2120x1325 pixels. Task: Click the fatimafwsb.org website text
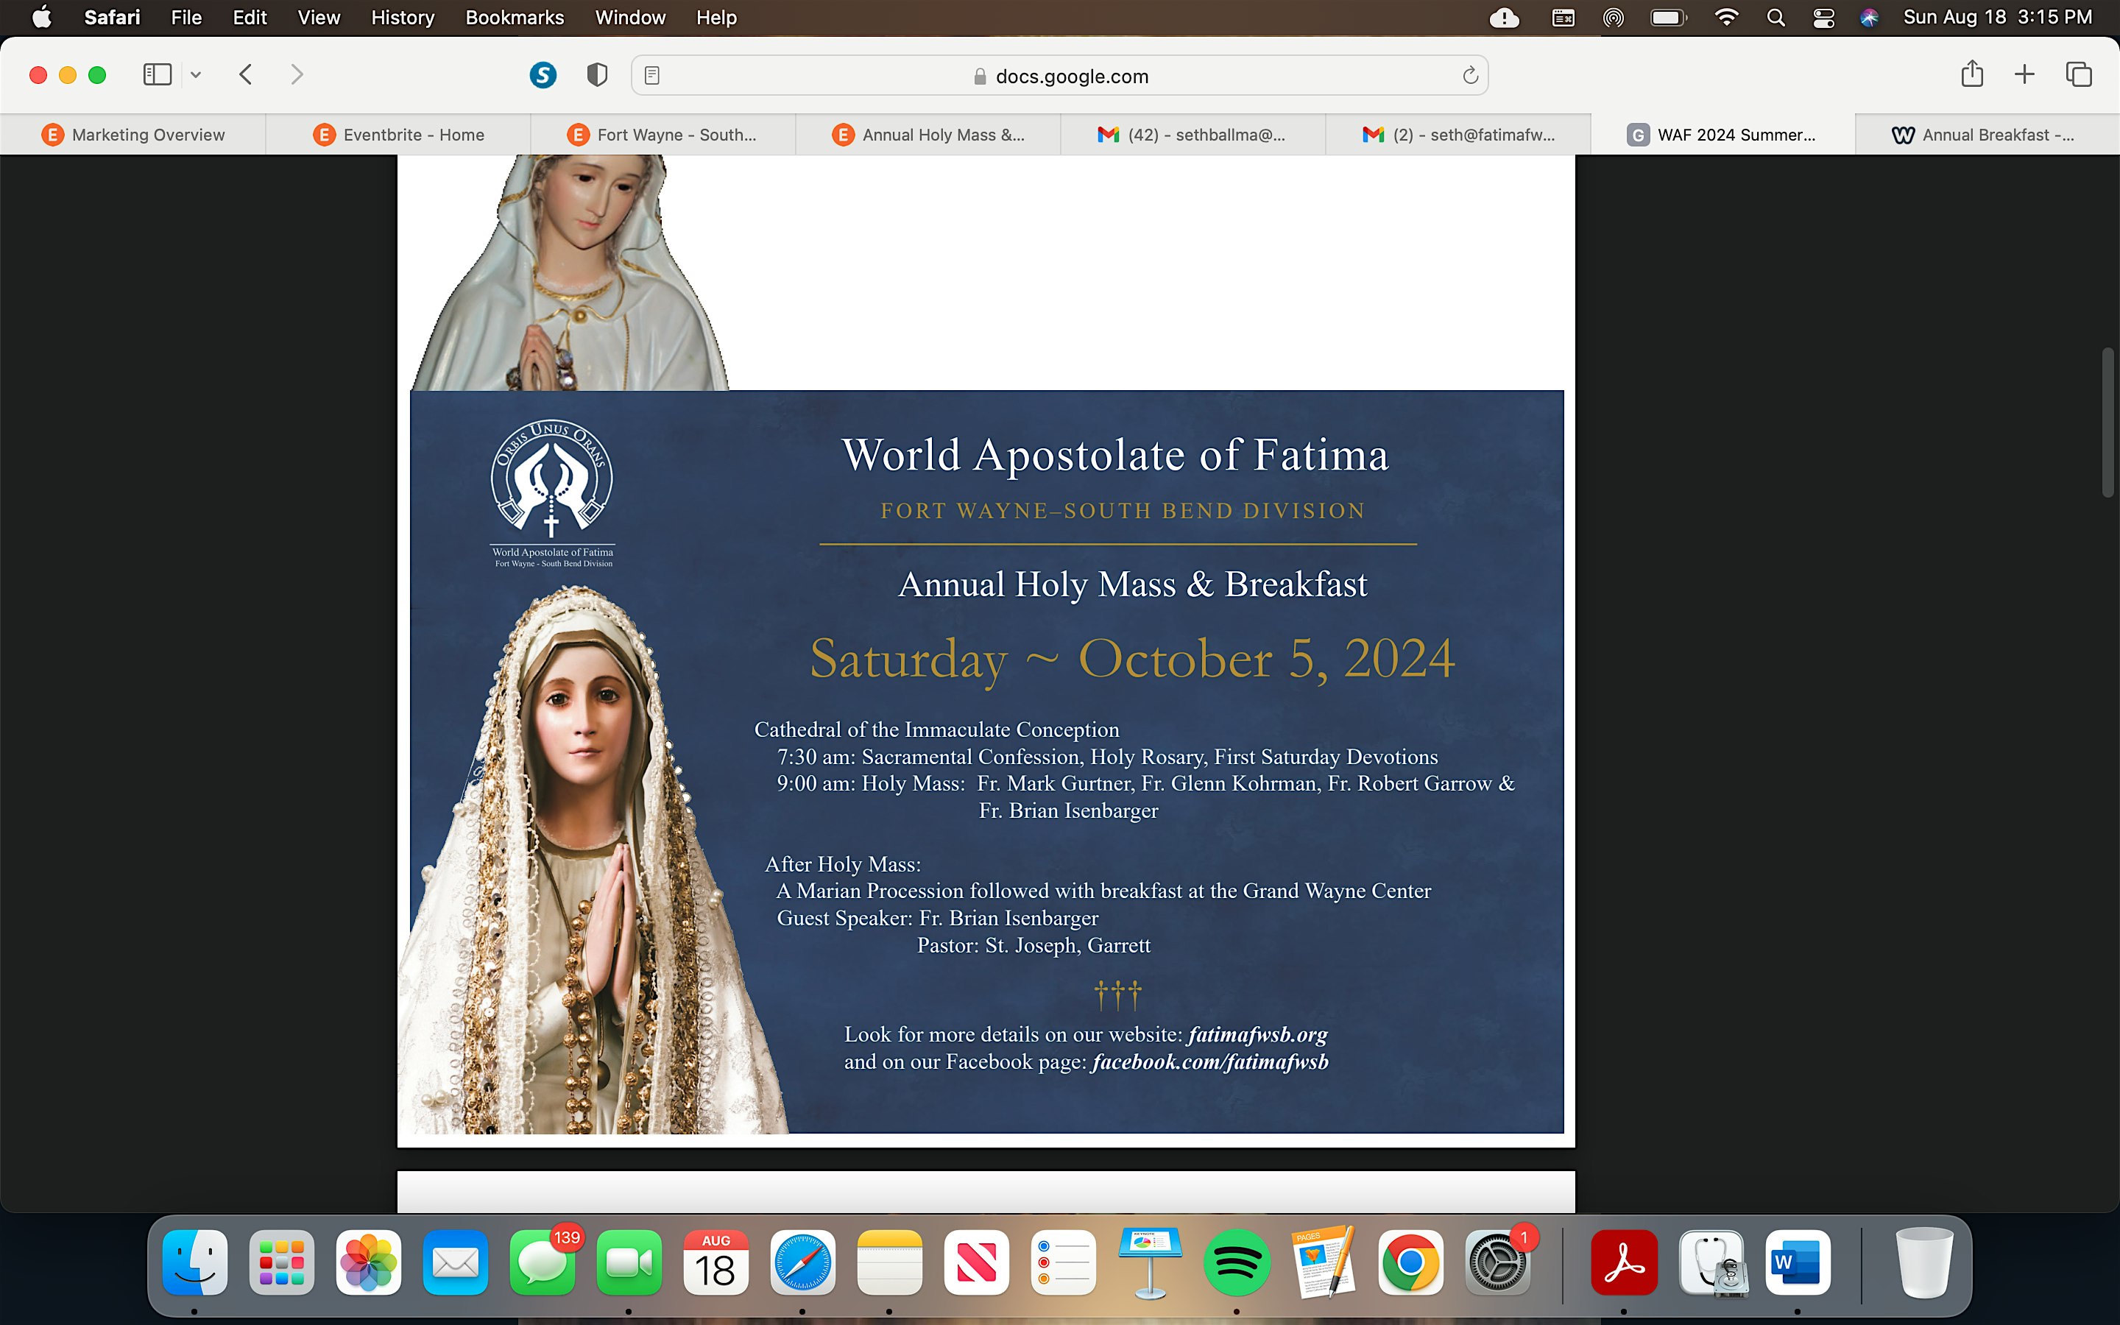pyautogui.click(x=1257, y=1034)
